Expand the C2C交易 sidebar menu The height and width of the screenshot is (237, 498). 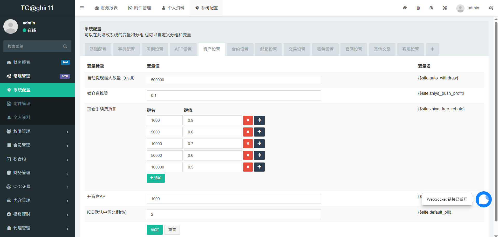point(37,186)
